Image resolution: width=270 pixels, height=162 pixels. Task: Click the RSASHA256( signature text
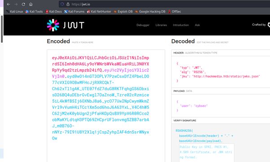click(184, 131)
